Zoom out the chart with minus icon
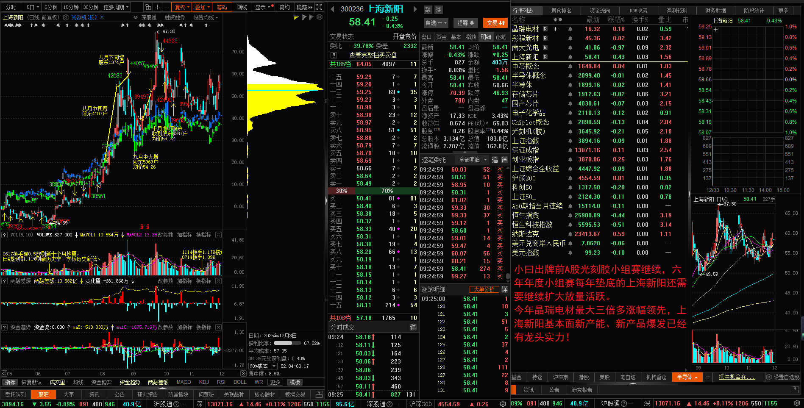804x408 pixels. pos(167,7)
